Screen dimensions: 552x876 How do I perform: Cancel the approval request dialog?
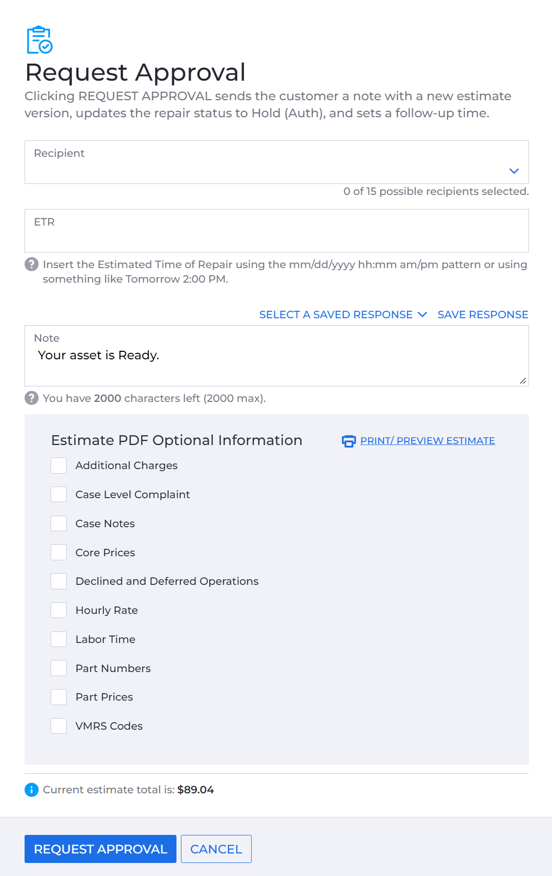coord(216,849)
